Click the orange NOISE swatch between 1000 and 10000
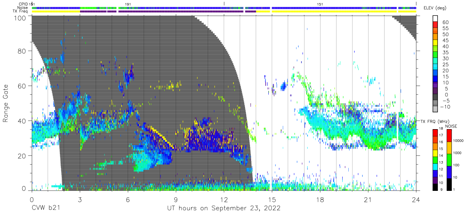This screenshot has width=468, height=216. [449, 148]
